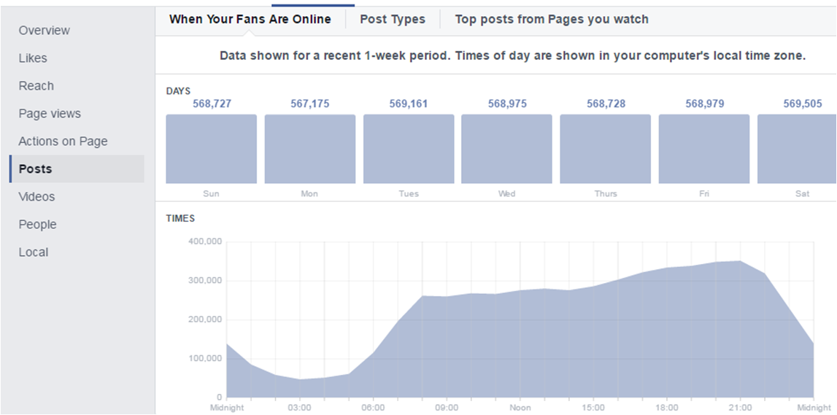
Task: Click the chart peak at 21:00
Action: pos(741,261)
